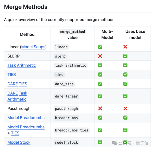
Task: Click Uses base model check for dare_linear
Action: tap(125, 96)
